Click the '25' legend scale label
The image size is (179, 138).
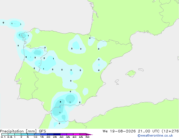click(x=55, y=137)
